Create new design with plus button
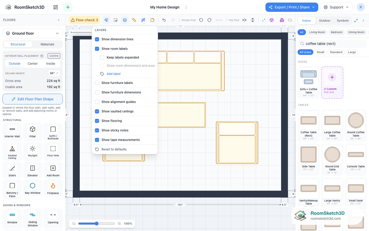369x231 pixels. [x=68, y=7]
